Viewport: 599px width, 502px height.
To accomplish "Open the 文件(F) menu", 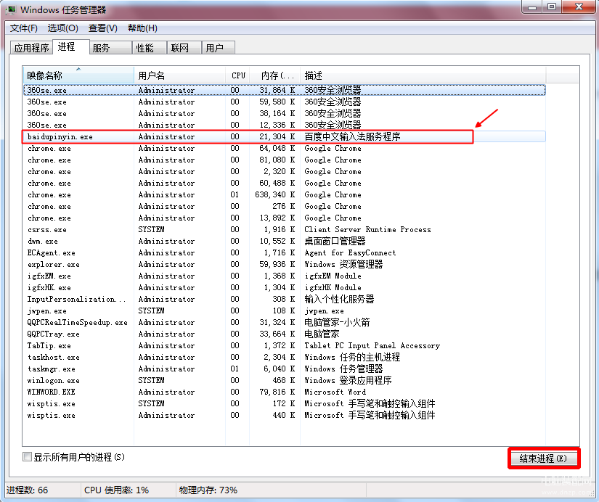I will [x=24, y=28].
